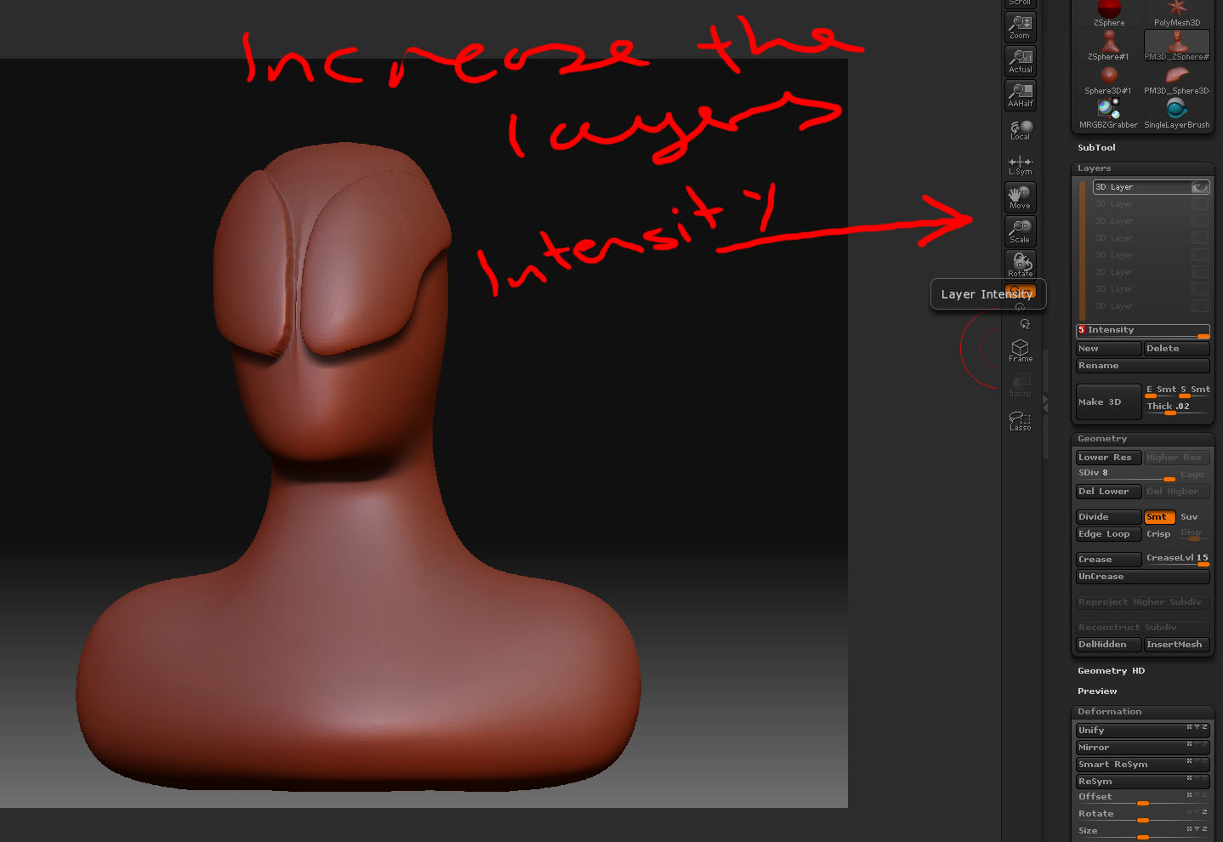Collapse the Deformation sub-palette header

[1142, 712]
